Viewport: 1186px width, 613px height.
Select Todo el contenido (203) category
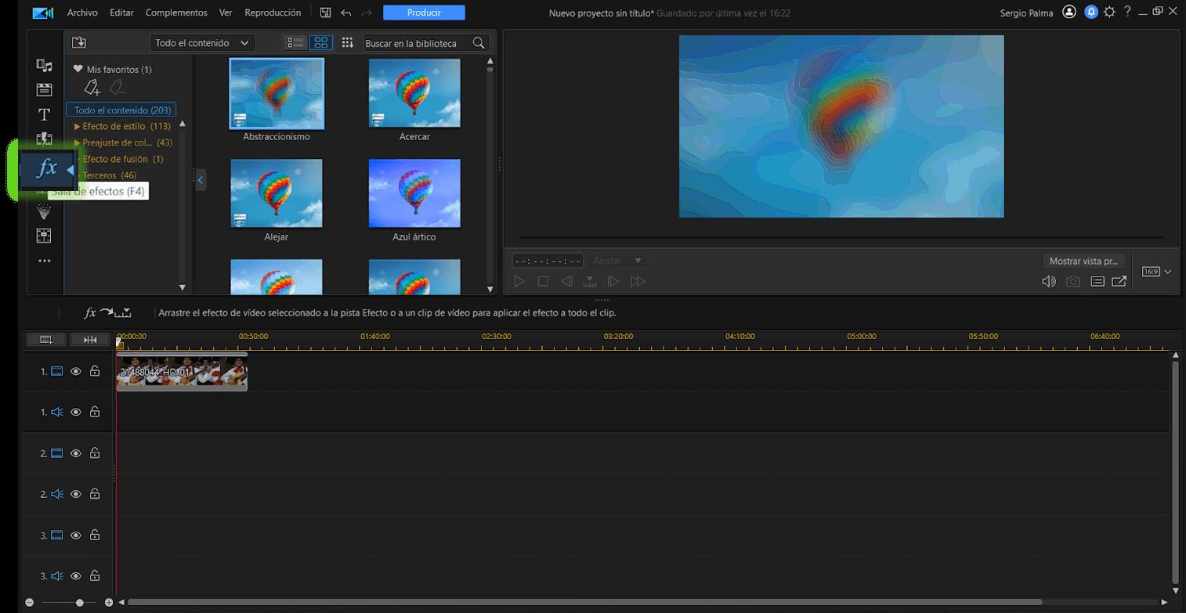(122, 110)
